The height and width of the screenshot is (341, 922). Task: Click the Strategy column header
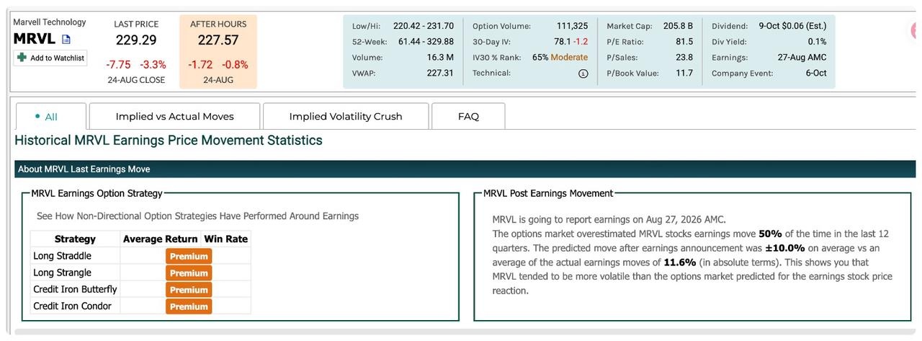[75, 239]
